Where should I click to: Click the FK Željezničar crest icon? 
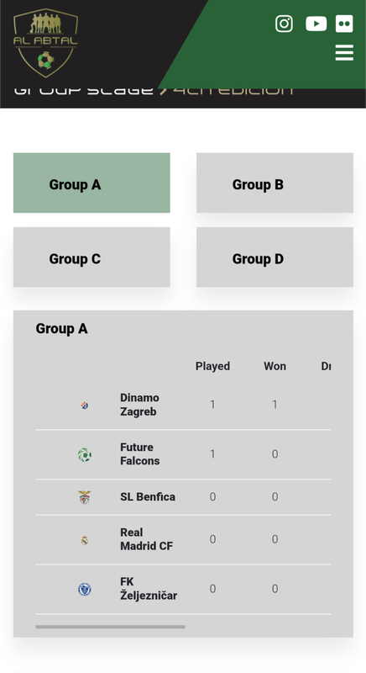coord(85,590)
